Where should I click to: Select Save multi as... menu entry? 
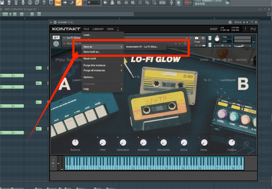tap(103, 52)
